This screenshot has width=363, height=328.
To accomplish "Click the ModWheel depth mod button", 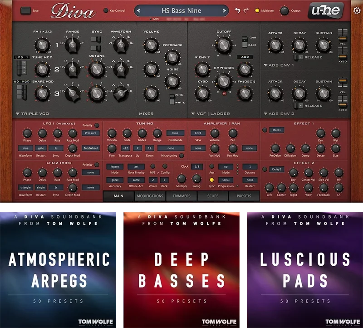I will (91, 148).
